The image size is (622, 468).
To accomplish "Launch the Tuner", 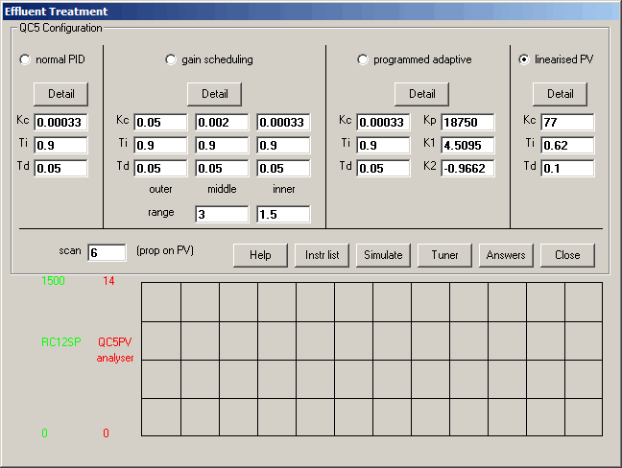I will [x=444, y=255].
